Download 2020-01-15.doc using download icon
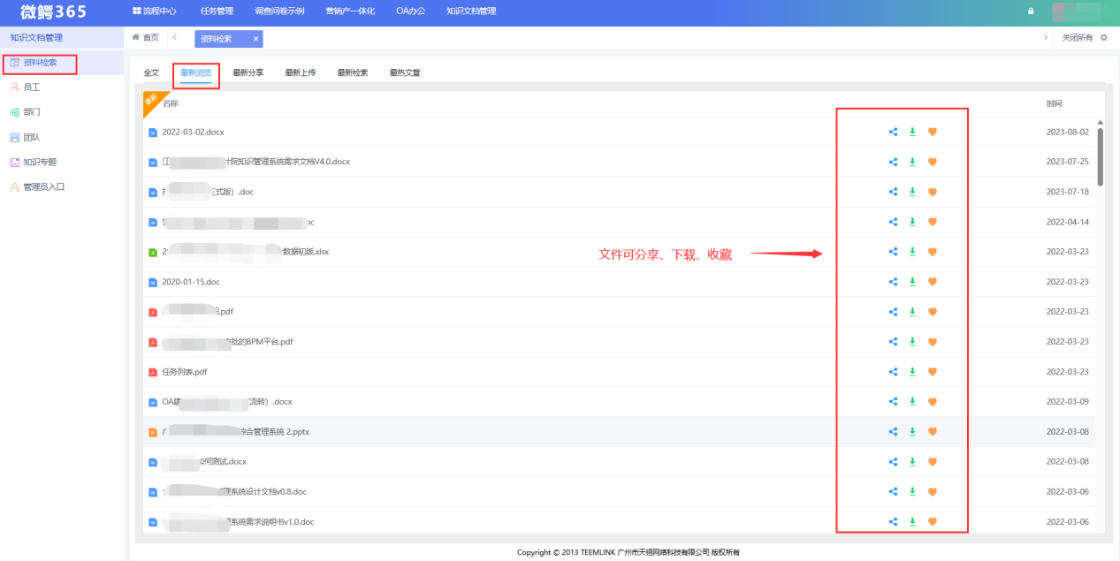 [x=911, y=281]
